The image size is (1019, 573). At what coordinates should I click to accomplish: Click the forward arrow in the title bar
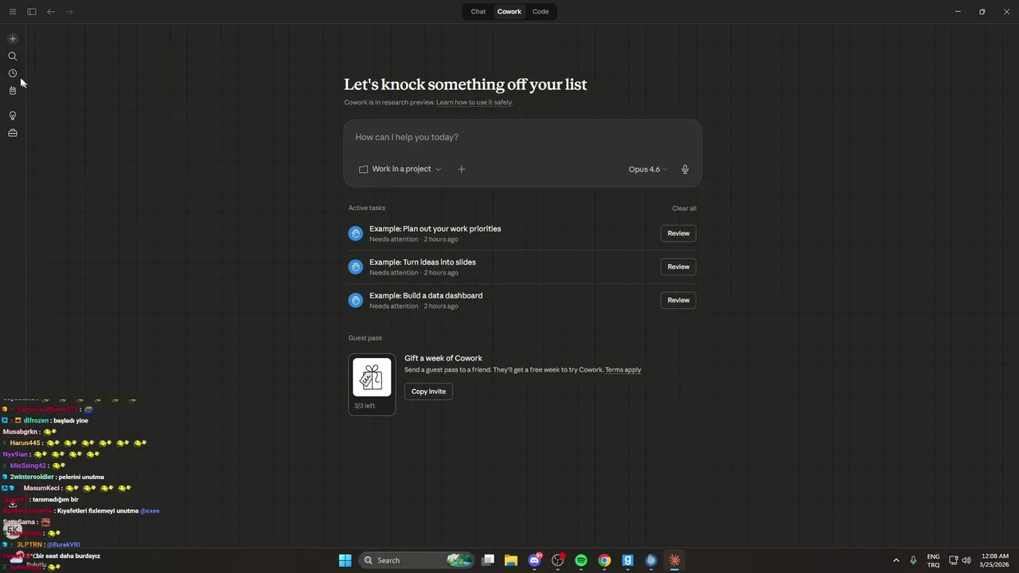coord(69,12)
